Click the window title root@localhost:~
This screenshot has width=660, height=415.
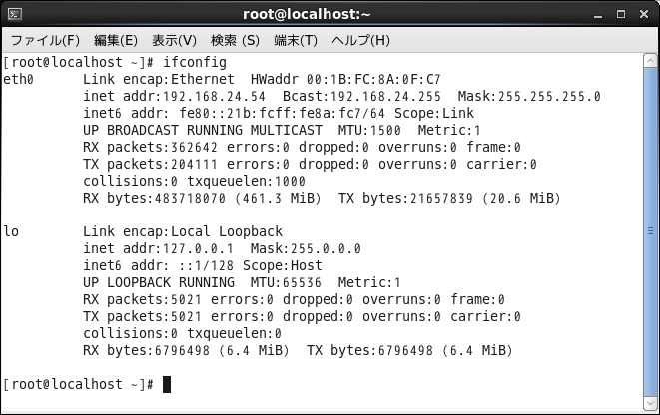[x=307, y=14]
